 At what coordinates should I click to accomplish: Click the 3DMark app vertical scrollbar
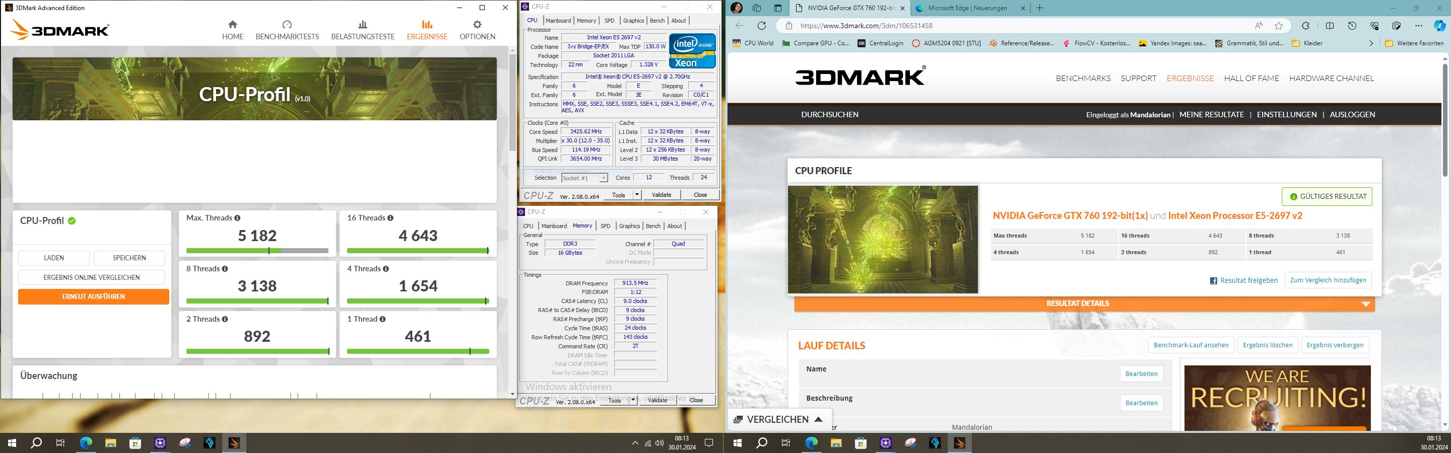tap(512, 103)
